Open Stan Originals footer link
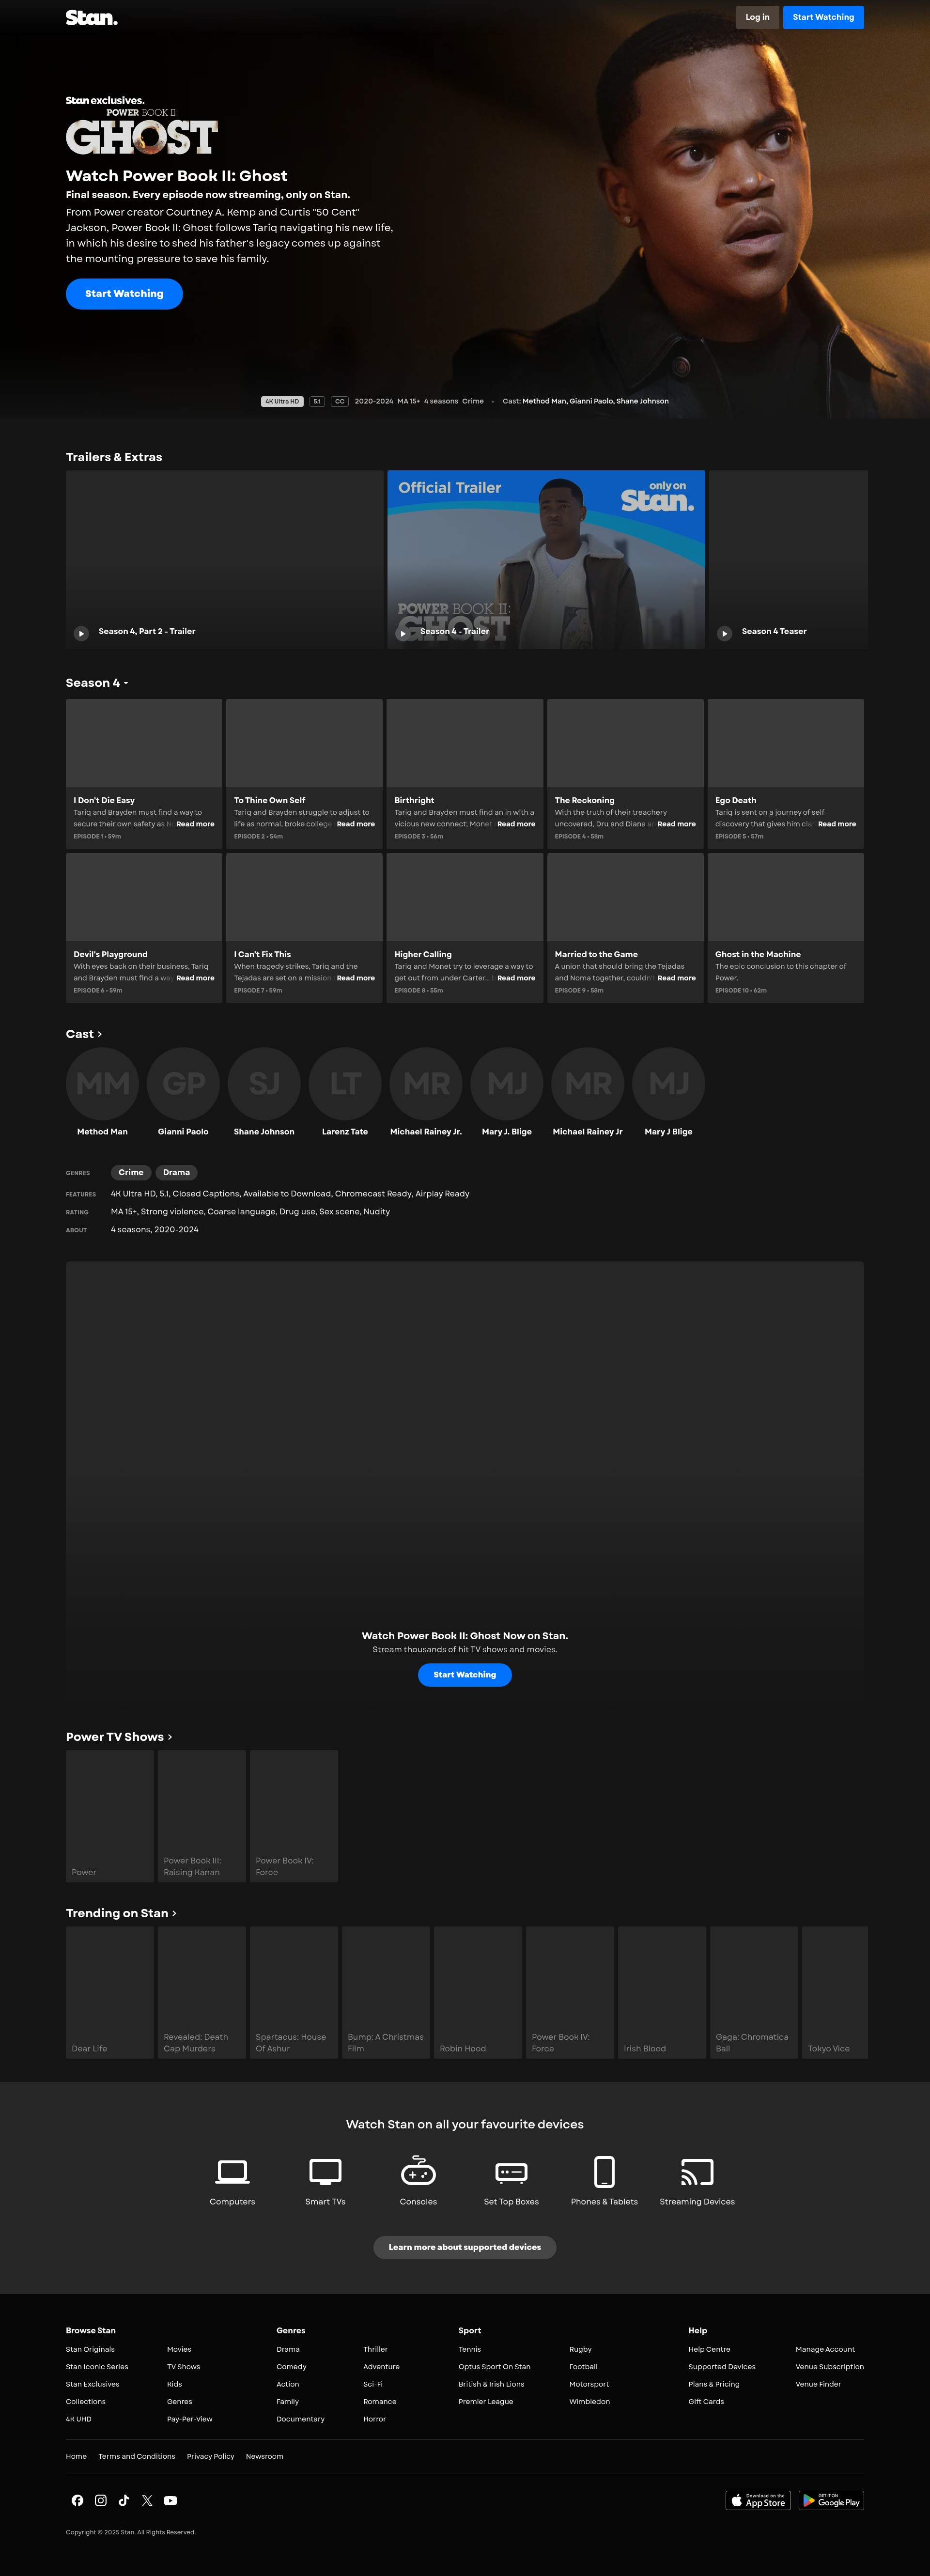The width and height of the screenshot is (930, 2576). click(90, 2349)
